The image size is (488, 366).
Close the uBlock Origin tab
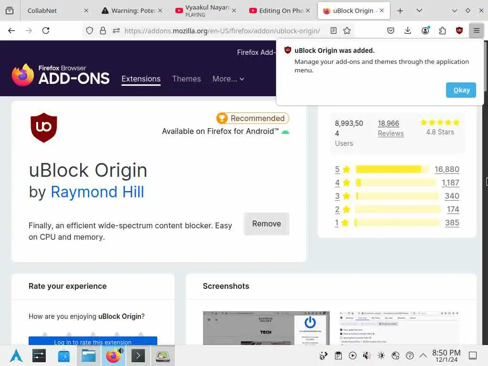pyautogui.click(x=382, y=10)
